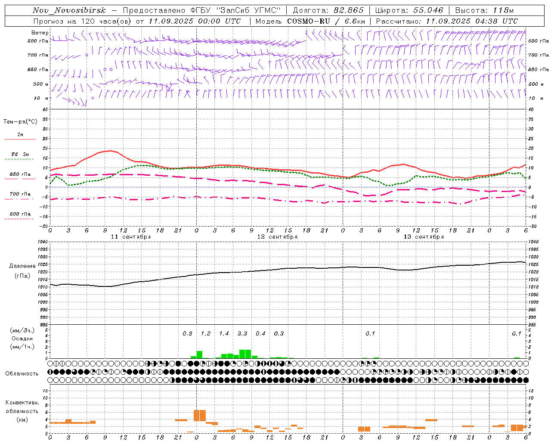Click the Модель COSMO-RU / 6.6км label
The image size is (551, 441).
(x=310, y=21)
